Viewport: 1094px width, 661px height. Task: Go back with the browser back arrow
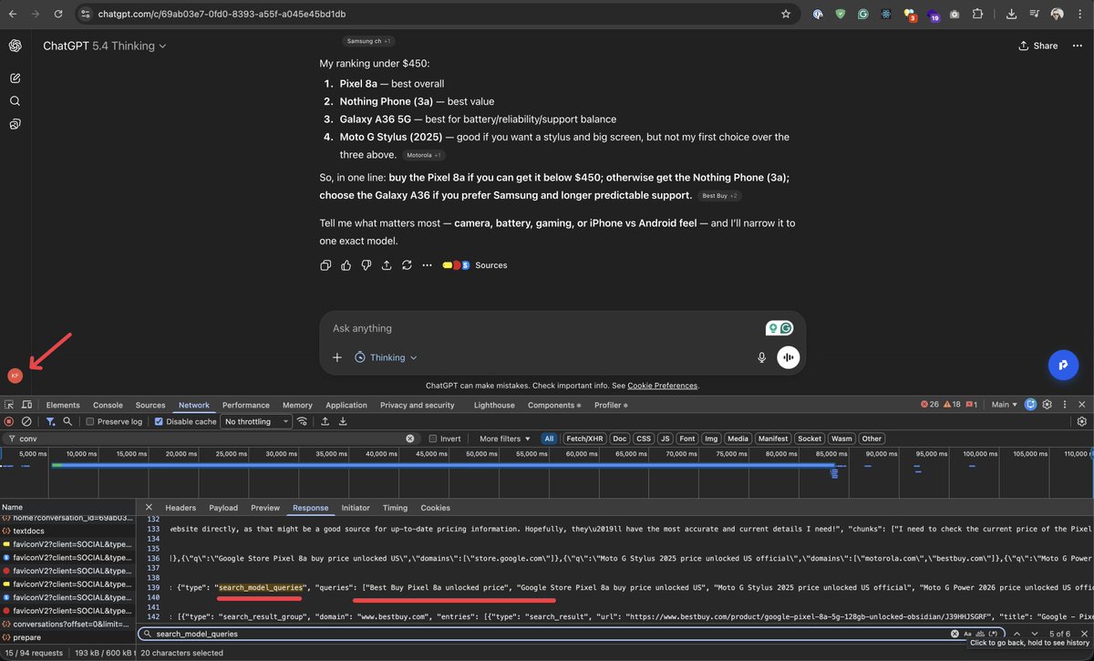coord(13,15)
